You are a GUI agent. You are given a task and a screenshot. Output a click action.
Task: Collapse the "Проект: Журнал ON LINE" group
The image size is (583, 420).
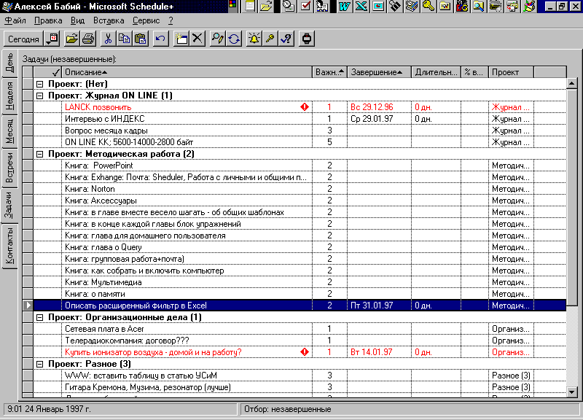pyautogui.click(x=40, y=96)
